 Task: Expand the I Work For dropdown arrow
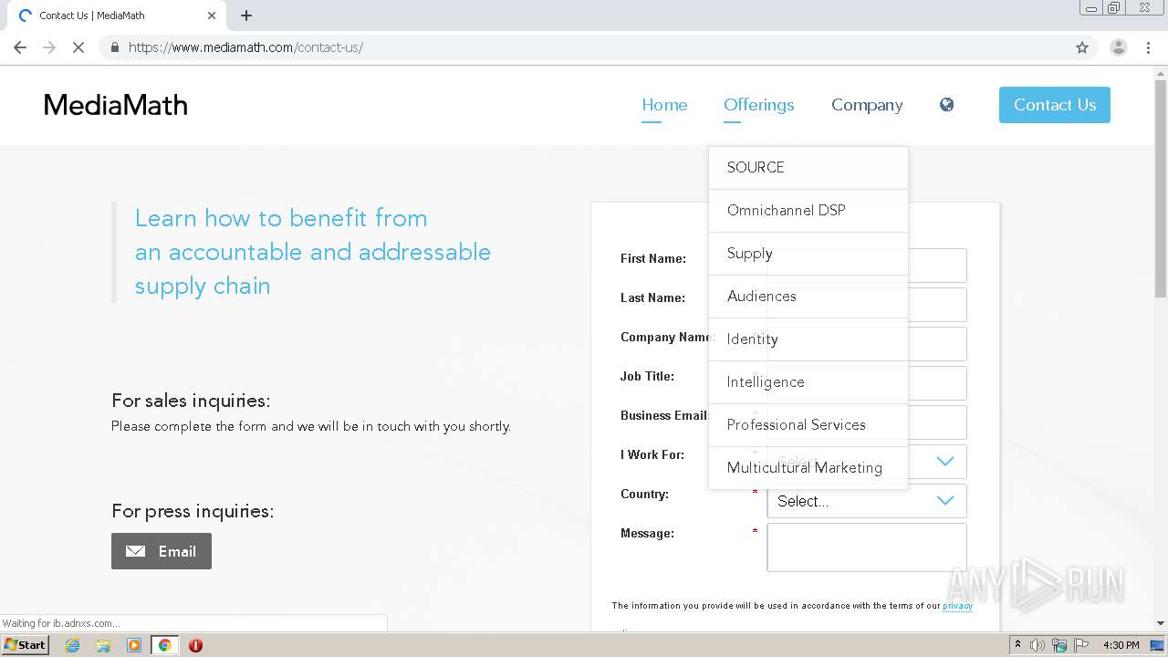click(945, 462)
